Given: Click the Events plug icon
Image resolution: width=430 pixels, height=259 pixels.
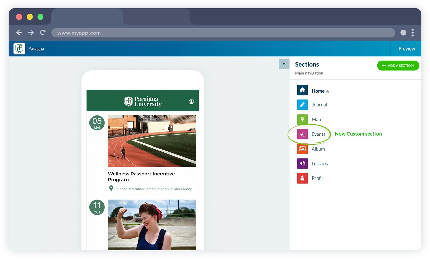Looking at the screenshot, I should pyautogui.click(x=302, y=134).
